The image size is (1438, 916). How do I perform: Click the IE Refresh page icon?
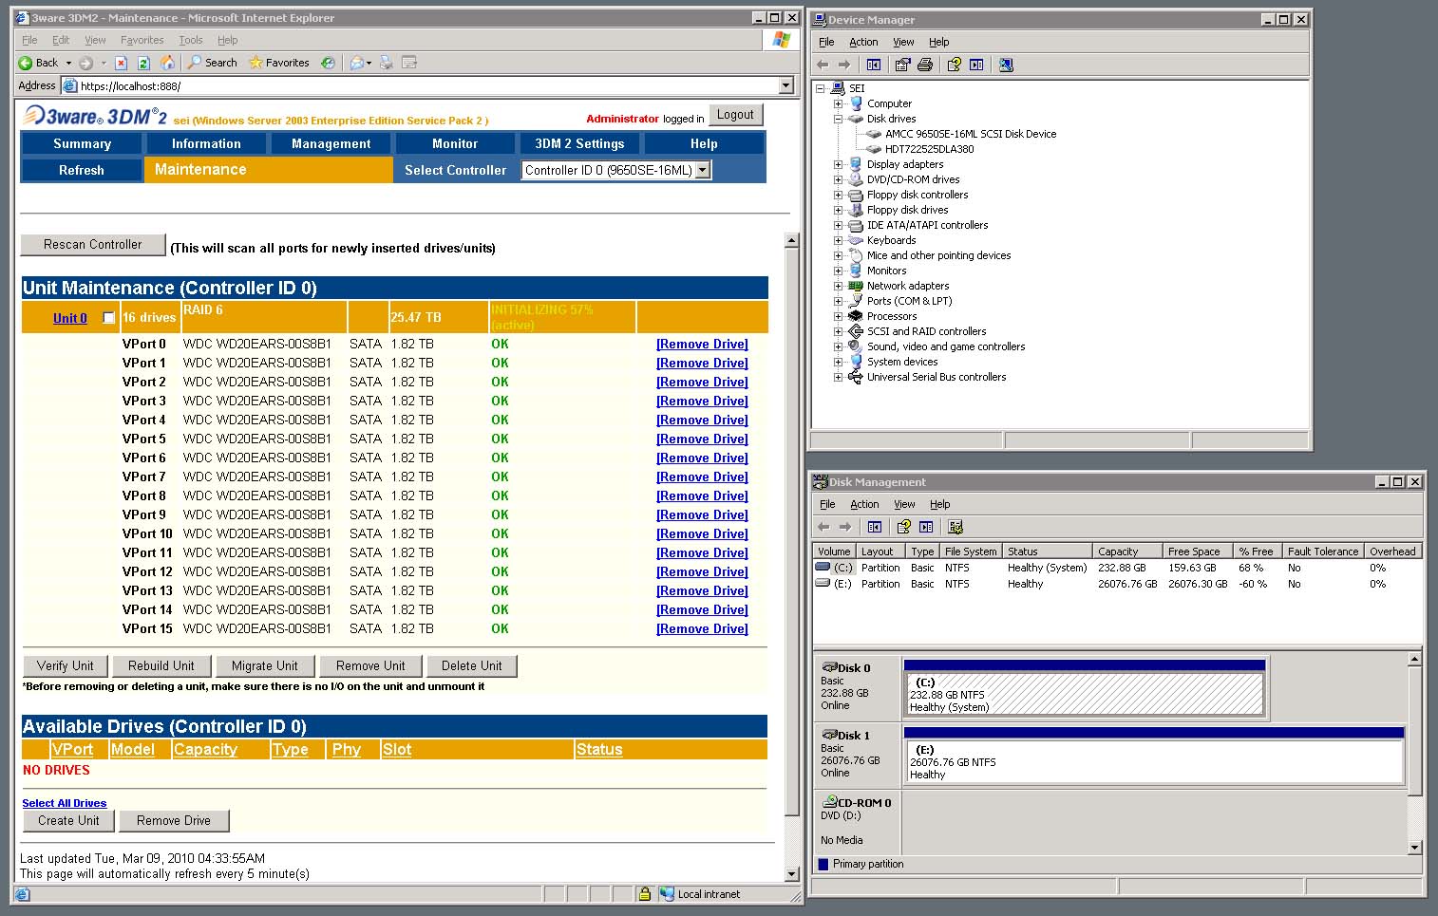[143, 63]
